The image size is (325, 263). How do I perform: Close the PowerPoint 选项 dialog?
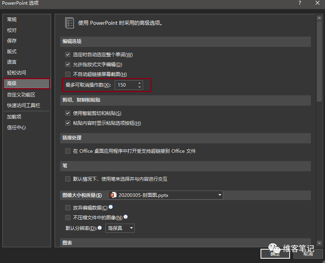[x=317, y=3]
